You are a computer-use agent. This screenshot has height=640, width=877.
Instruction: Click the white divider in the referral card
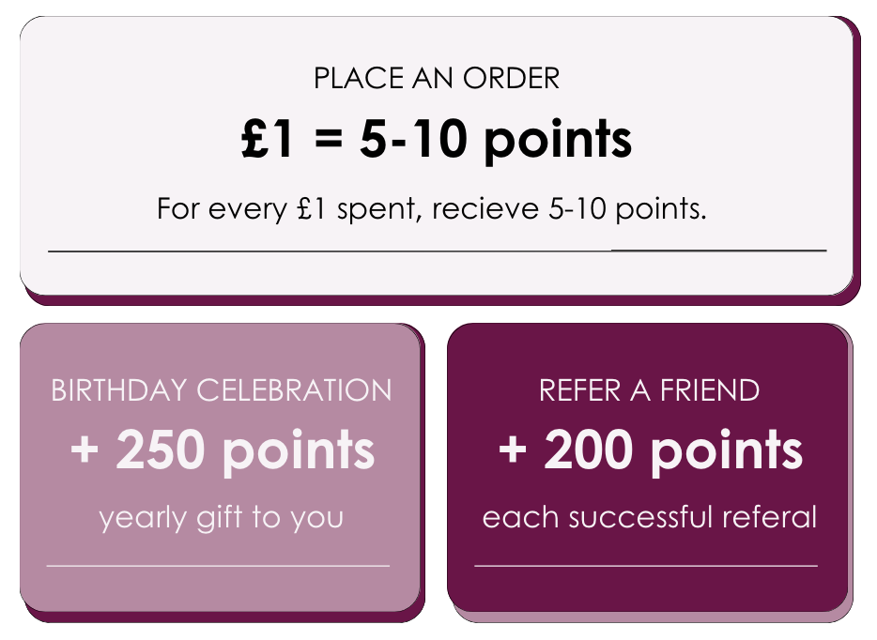point(646,566)
